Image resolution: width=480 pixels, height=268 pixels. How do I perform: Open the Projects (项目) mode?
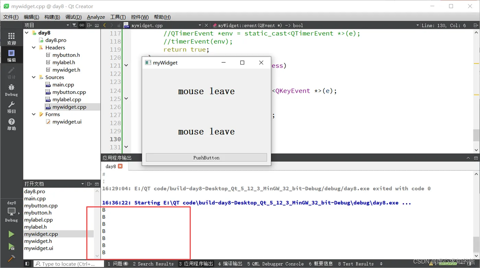point(11,107)
